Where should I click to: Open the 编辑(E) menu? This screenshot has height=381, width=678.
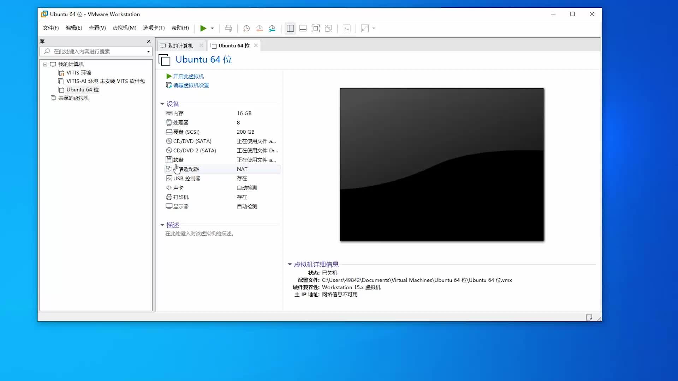coord(74,28)
